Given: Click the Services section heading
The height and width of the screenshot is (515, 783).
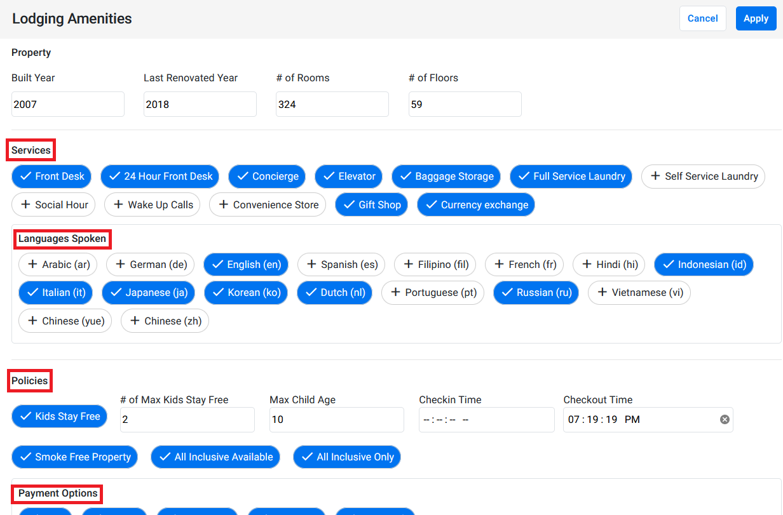Looking at the screenshot, I should pos(31,150).
